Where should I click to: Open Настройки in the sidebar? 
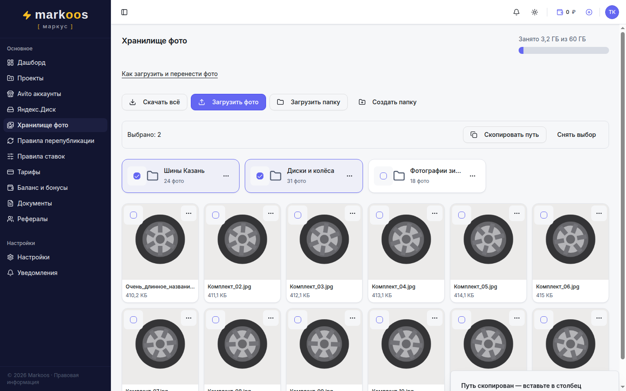click(55, 257)
